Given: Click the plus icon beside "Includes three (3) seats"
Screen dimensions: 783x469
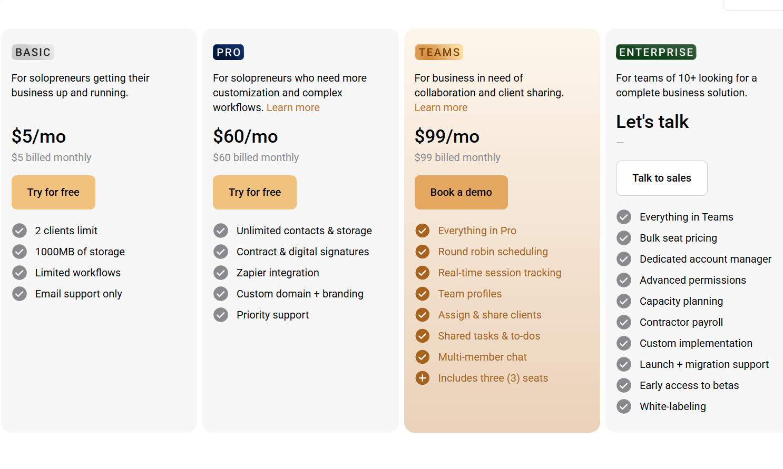Looking at the screenshot, I should click(x=423, y=378).
